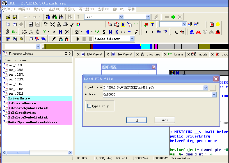Click the olive segment of the navigation band
229x163 pixels.
point(68,46)
